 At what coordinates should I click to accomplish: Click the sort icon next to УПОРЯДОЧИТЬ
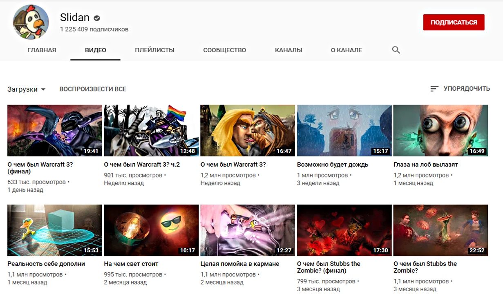pos(434,89)
